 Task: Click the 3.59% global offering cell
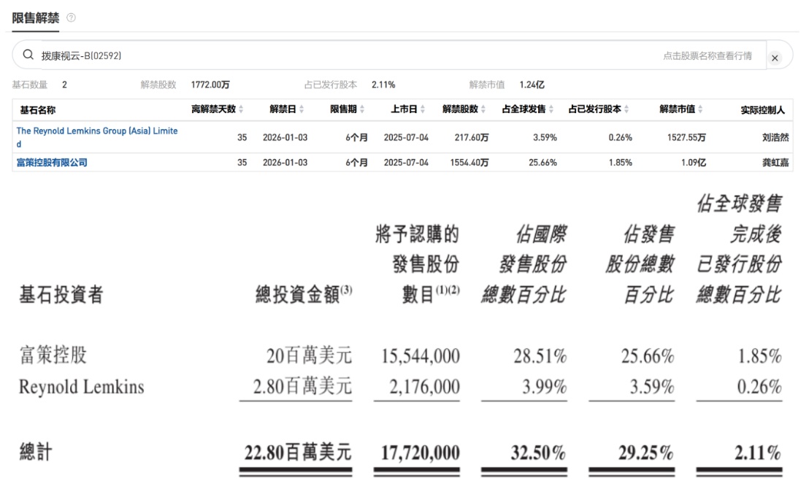(545, 138)
